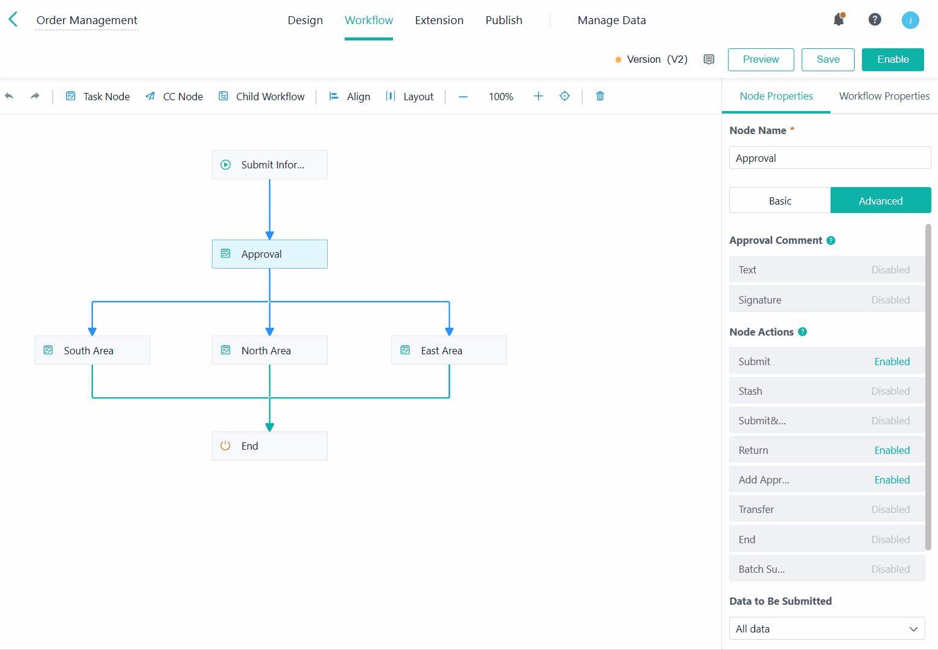The width and height of the screenshot is (938, 650).
Task: Open the Align tool
Action: [x=349, y=96]
